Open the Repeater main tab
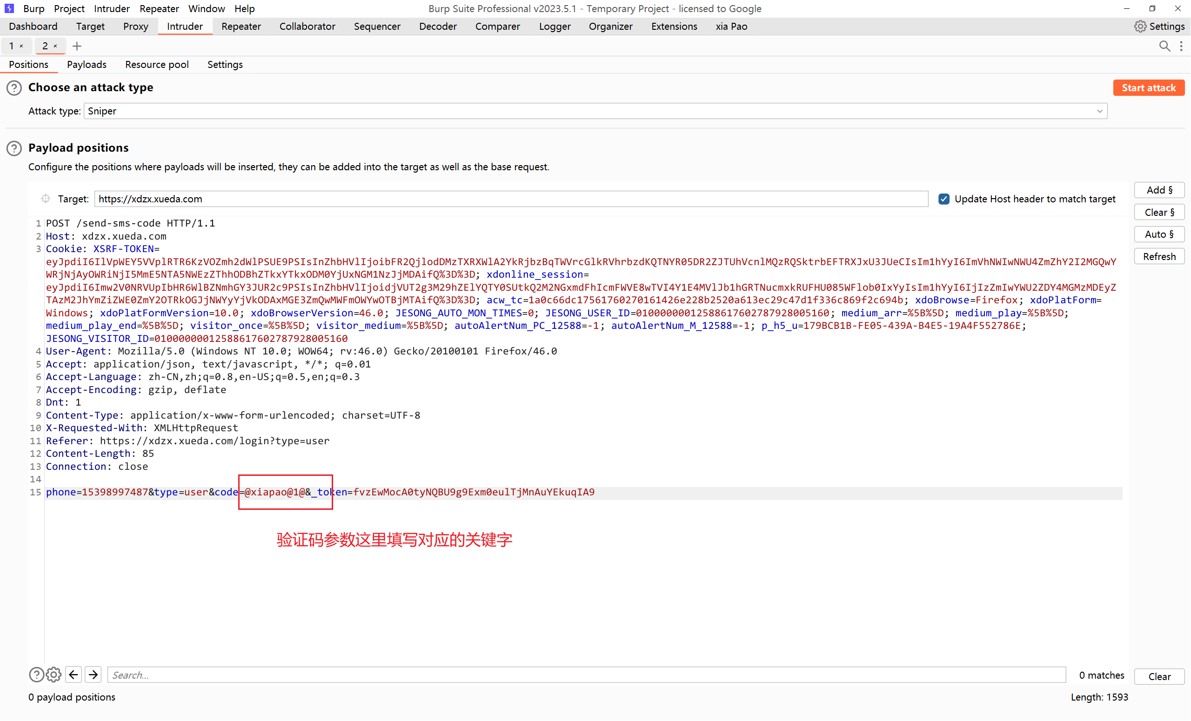 (x=241, y=27)
